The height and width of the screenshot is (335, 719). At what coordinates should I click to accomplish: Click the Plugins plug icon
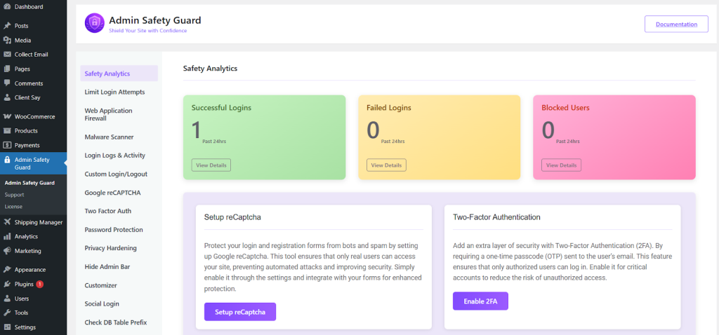tap(7, 285)
